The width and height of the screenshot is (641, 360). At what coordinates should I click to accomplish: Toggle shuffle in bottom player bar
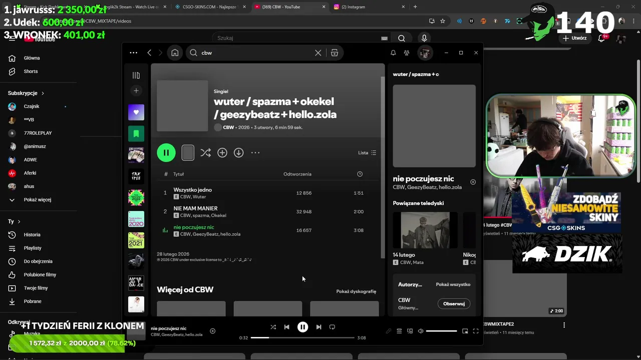[273, 327]
